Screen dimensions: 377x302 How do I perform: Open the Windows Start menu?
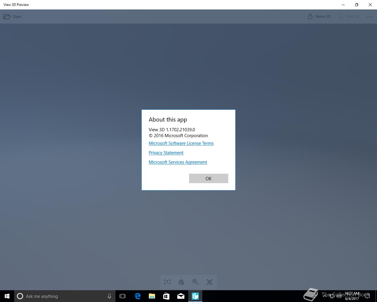pyautogui.click(x=7, y=296)
